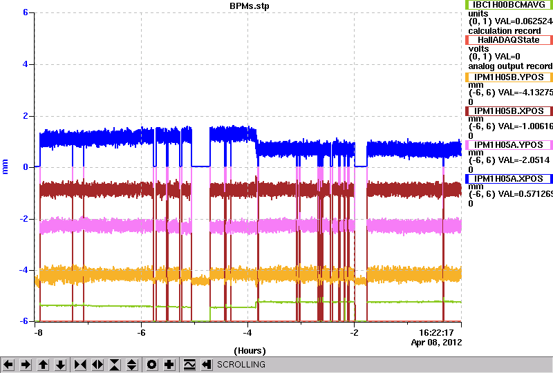
Task: Click the y-axis tick label 4
Action: [26, 64]
